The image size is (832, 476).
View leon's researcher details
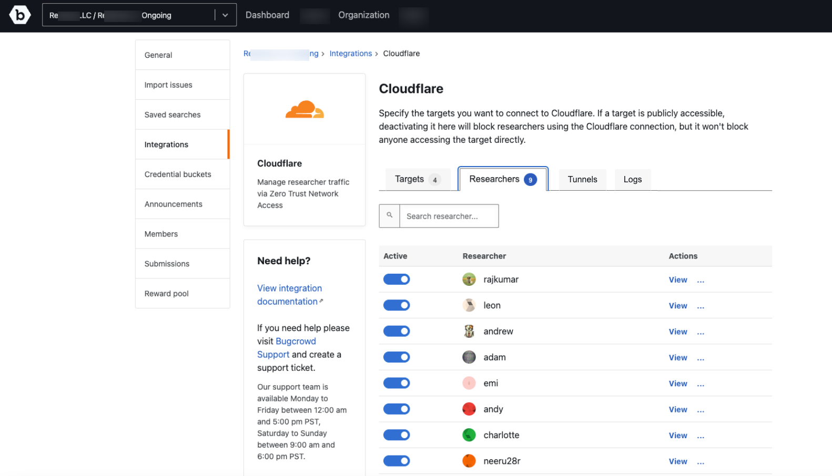[x=678, y=306]
